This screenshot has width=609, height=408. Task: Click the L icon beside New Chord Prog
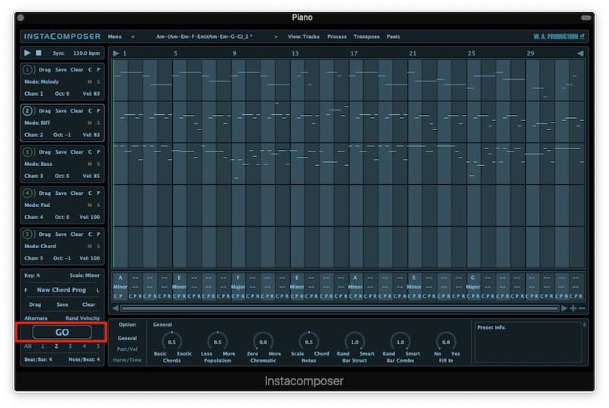click(x=98, y=290)
